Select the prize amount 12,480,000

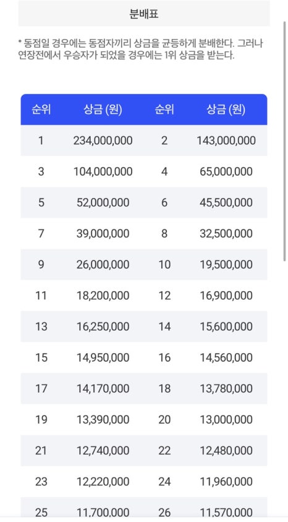point(226,450)
